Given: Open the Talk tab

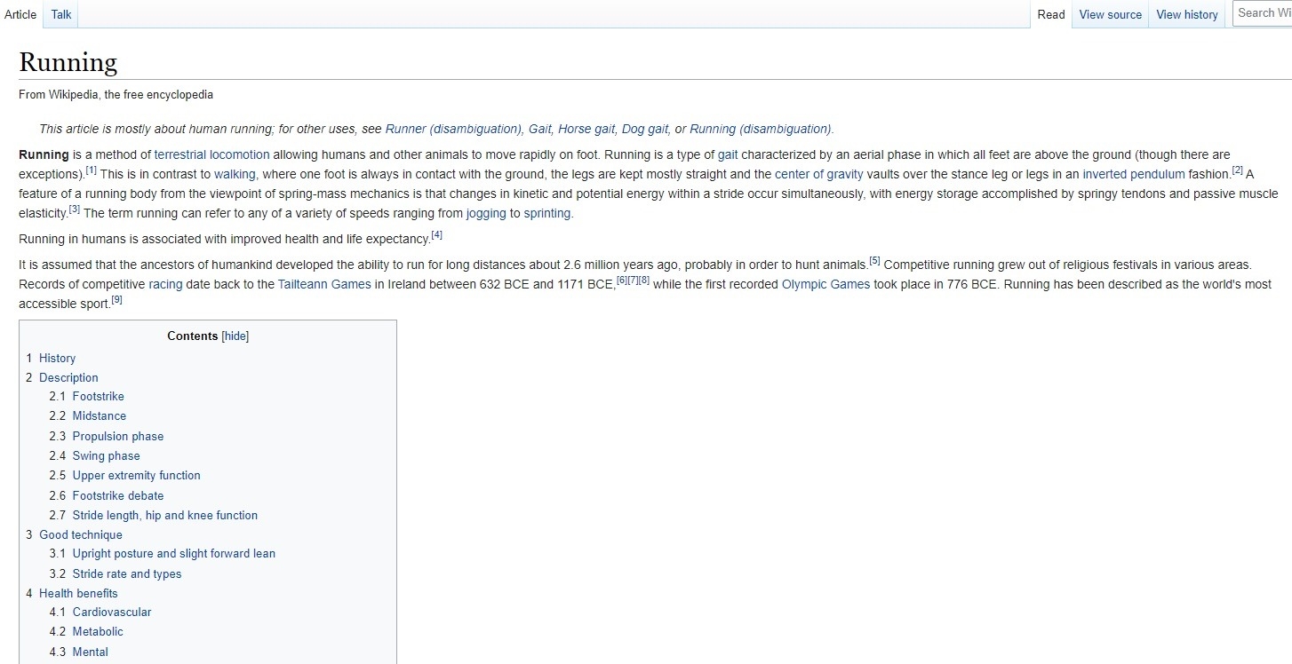Looking at the screenshot, I should click(x=61, y=14).
